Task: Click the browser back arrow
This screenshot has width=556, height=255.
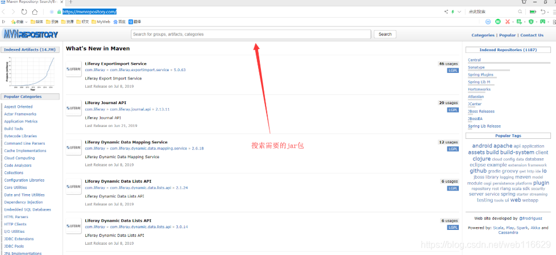Action: pyautogui.click(x=4, y=12)
